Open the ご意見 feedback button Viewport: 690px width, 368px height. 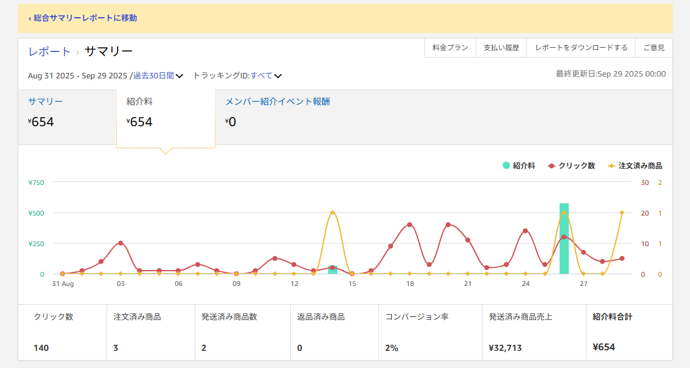653,48
